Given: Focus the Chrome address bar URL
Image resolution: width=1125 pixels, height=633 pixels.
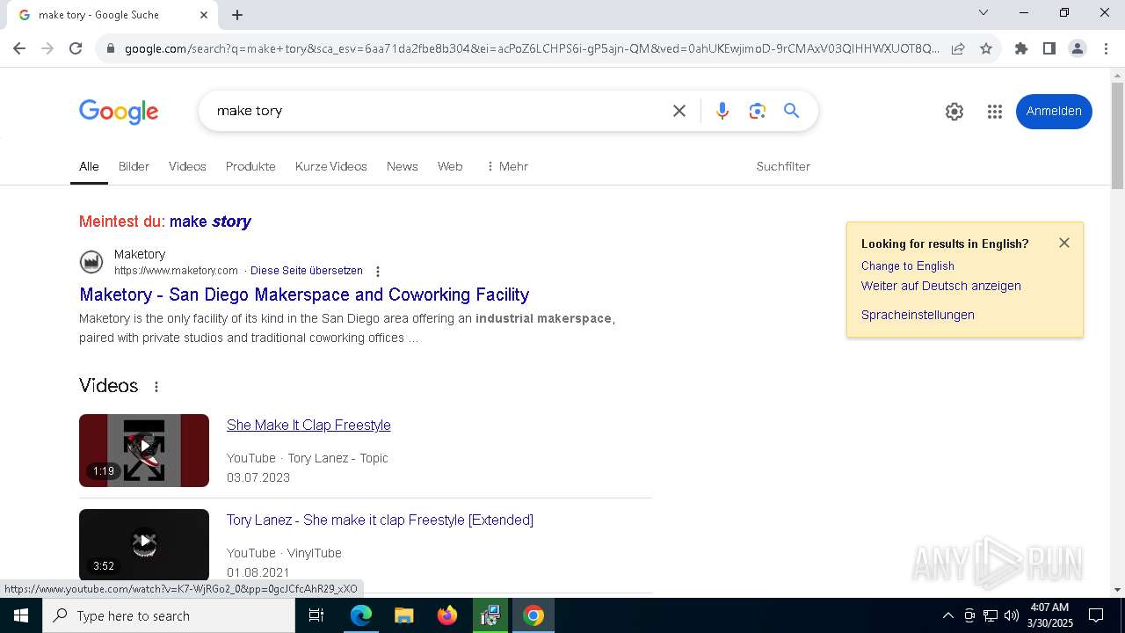Looking at the screenshot, I should [x=532, y=48].
